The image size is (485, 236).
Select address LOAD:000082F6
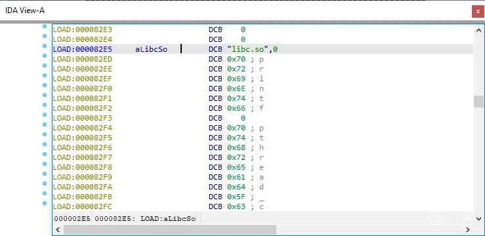pyautogui.click(x=83, y=147)
